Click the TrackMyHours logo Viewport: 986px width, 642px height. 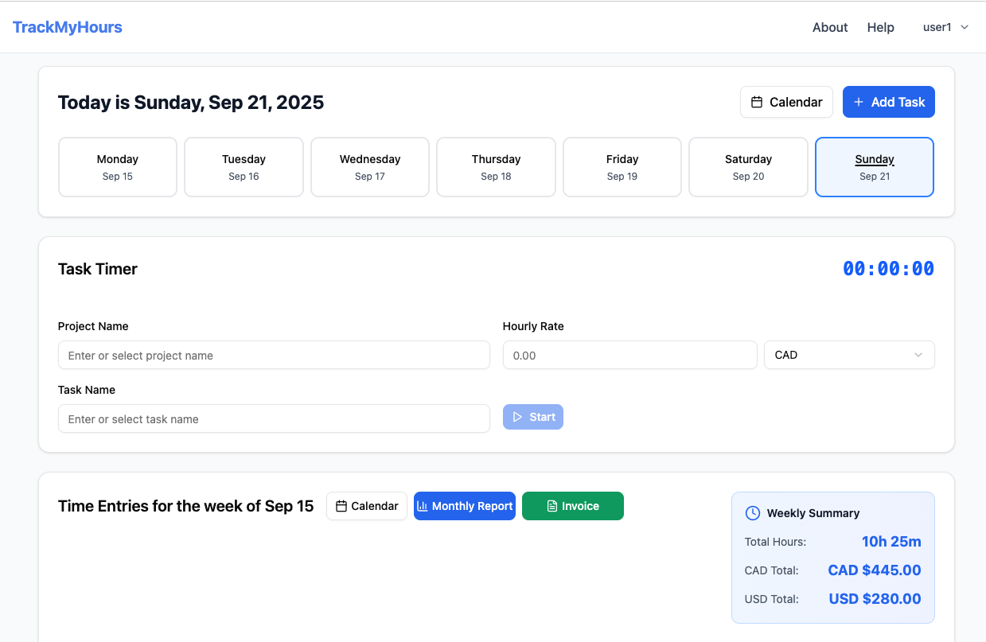[67, 26]
